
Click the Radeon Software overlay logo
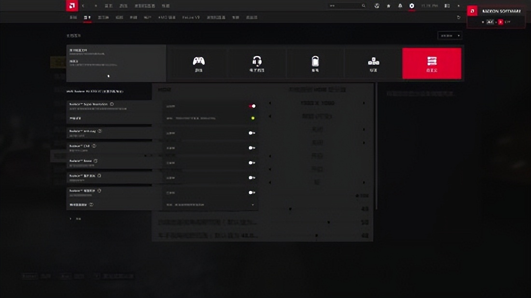point(473,11)
